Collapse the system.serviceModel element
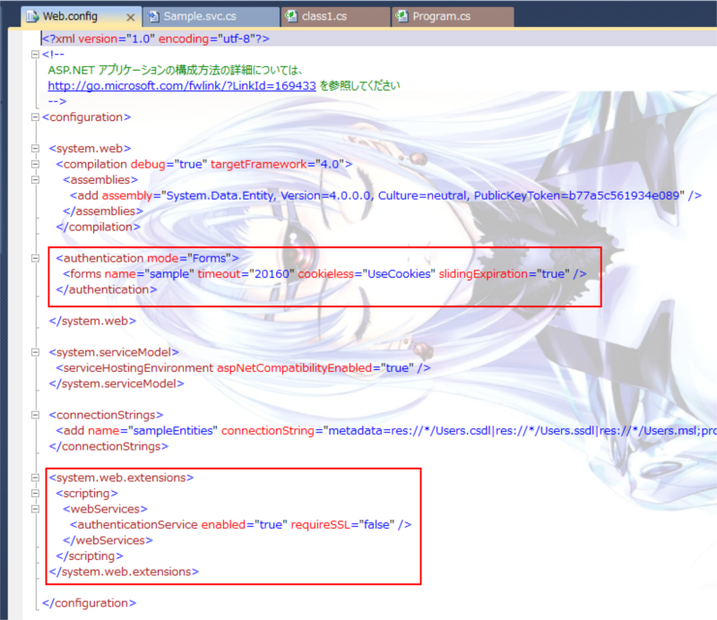This screenshot has height=620, width=717. pyautogui.click(x=35, y=352)
